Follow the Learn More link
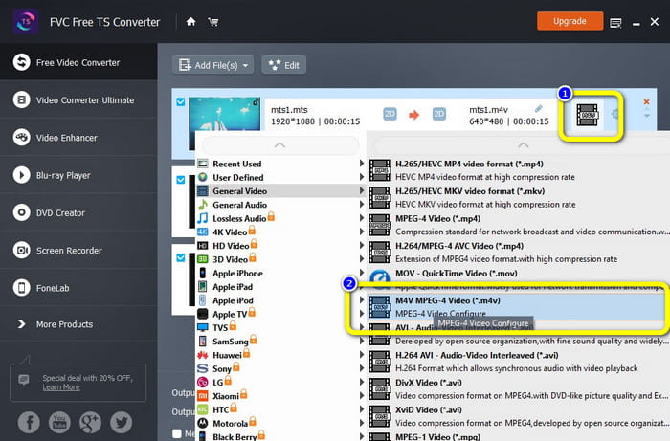 click(x=60, y=386)
